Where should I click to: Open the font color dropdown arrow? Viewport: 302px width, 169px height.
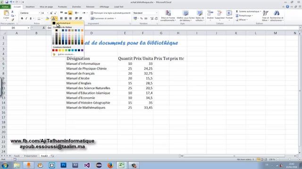click(x=56, y=18)
